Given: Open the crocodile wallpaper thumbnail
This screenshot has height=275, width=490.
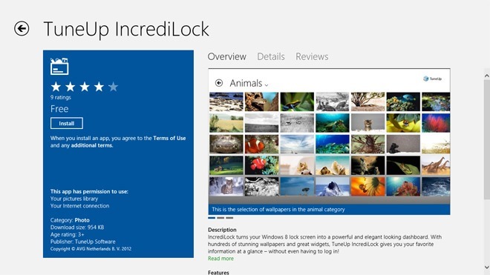Looking at the screenshot, I should [226, 145].
